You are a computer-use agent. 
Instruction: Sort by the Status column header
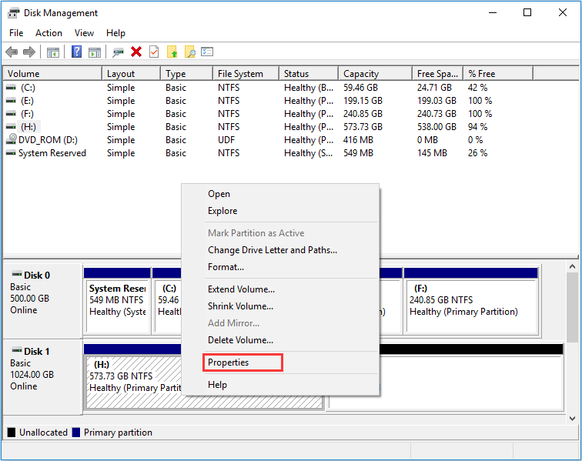(x=309, y=73)
